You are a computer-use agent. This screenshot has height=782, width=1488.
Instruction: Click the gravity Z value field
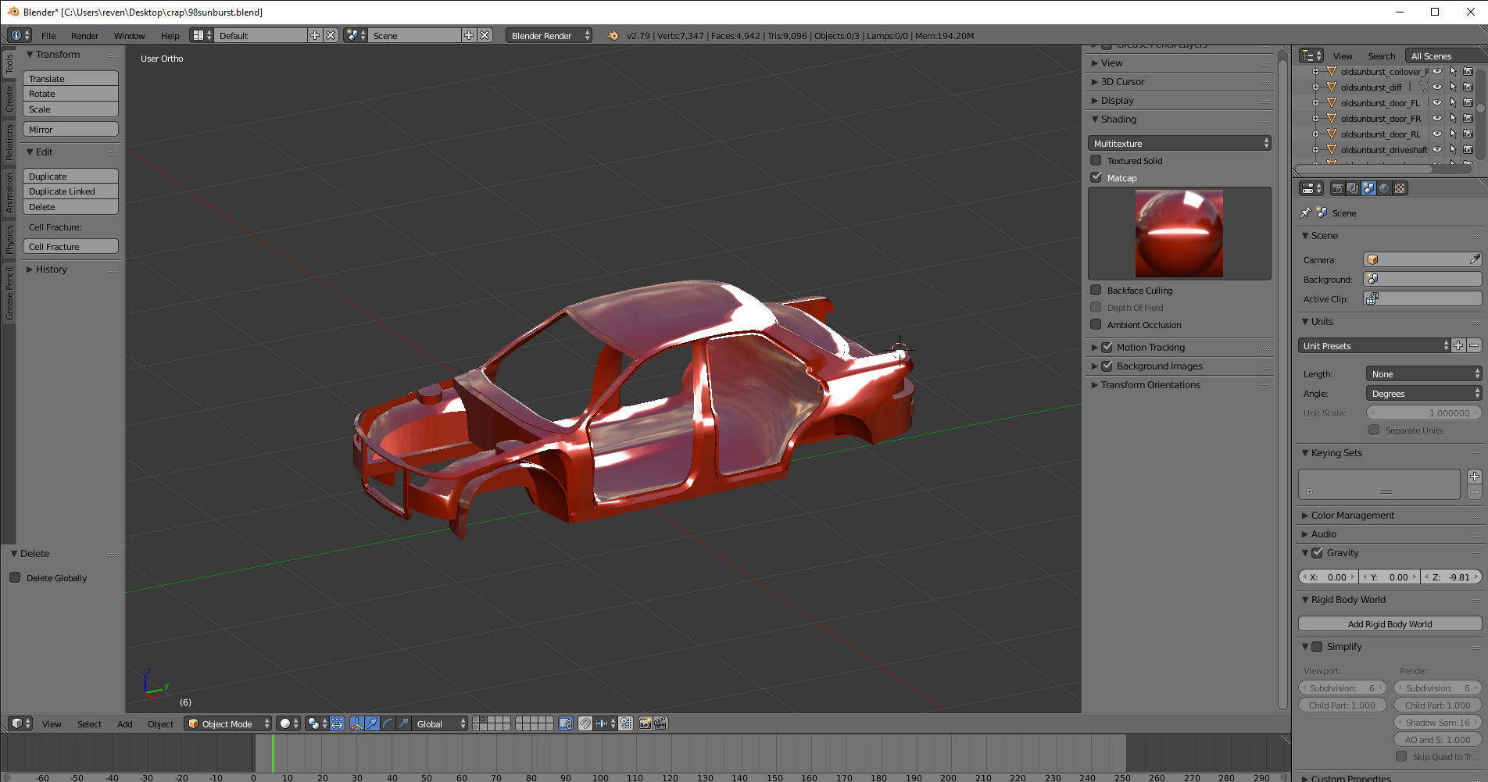pyautogui.click(x=1451, y=577)
